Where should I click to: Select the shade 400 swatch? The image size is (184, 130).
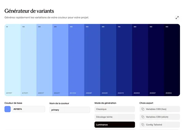pos(76,60)
